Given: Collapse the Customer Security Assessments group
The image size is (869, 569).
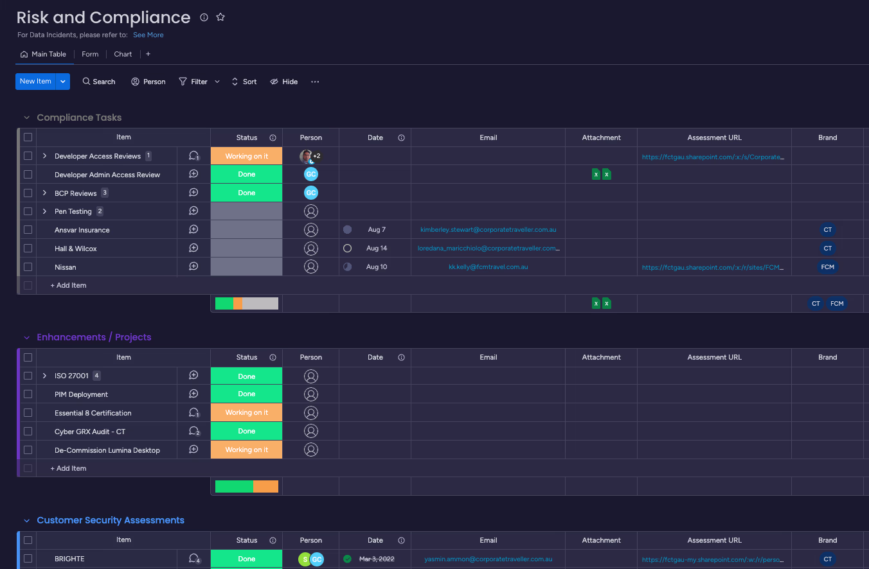Looking at the screenshot, I should [x=26, y=520].
